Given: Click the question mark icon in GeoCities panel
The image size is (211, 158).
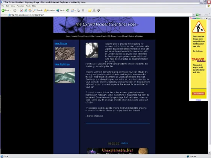Looking at the screenshot, I should 202,18.
